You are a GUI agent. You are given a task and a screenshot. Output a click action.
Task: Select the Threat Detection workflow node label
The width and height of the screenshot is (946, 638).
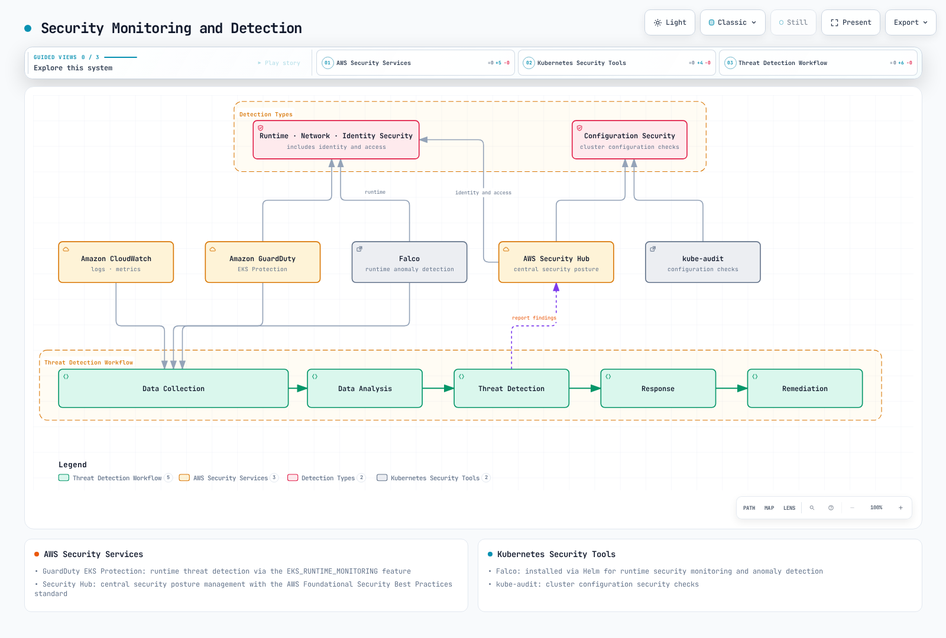click(x=511, y=389)
